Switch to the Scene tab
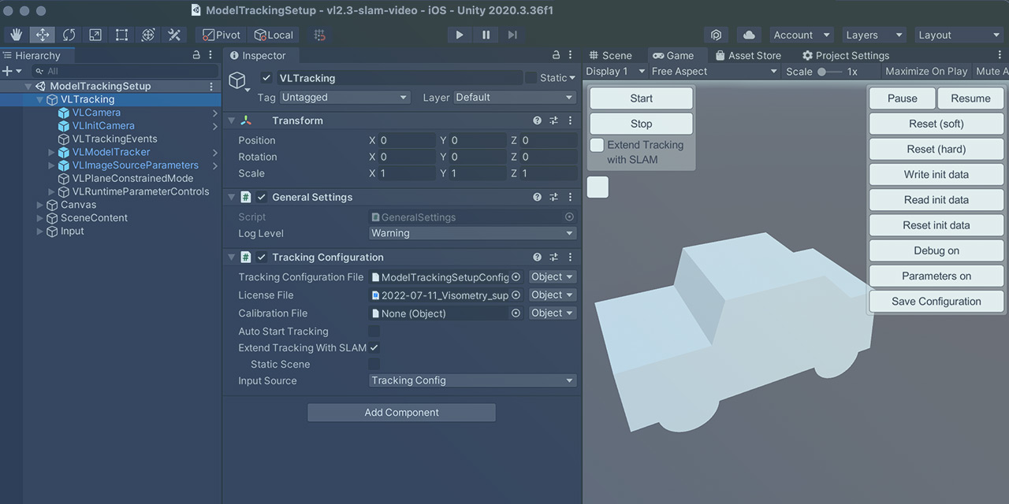 point(612,55)
